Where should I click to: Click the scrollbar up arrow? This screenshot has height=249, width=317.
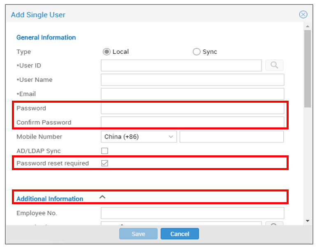pos(308,26)
